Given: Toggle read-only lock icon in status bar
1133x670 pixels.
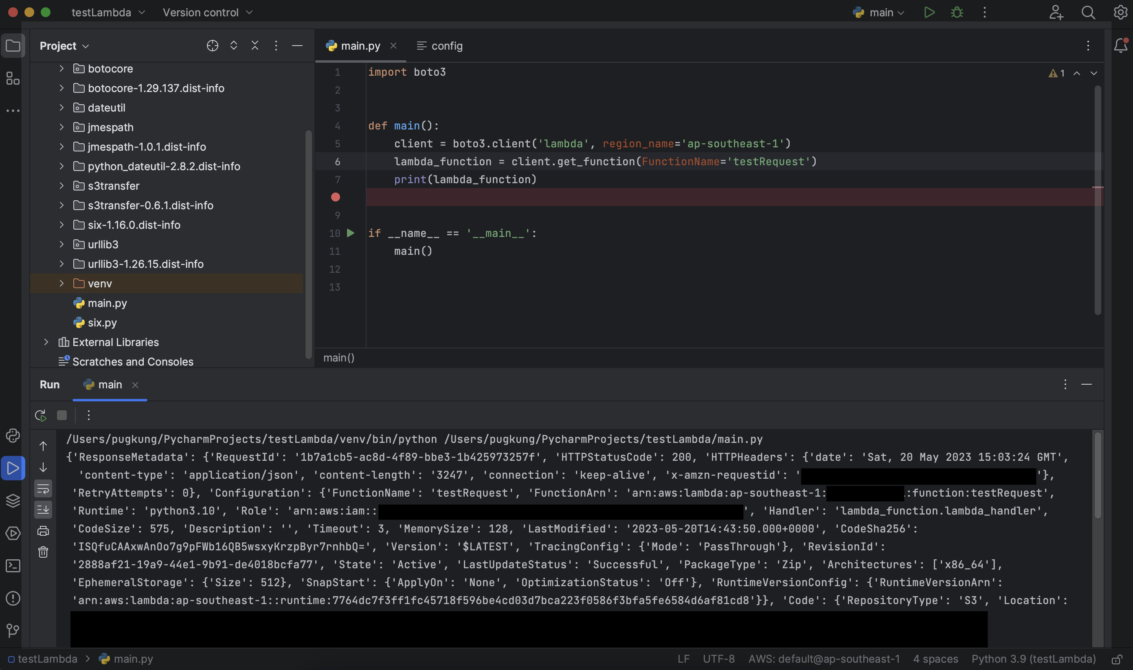Looking at the screenshot, I should pos(1117,659).
